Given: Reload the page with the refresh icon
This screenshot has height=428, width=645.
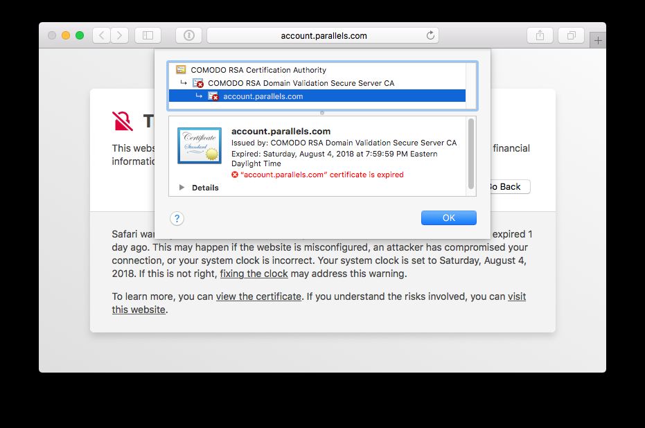Looking at the screenshot, I should (x=430, y=35).
